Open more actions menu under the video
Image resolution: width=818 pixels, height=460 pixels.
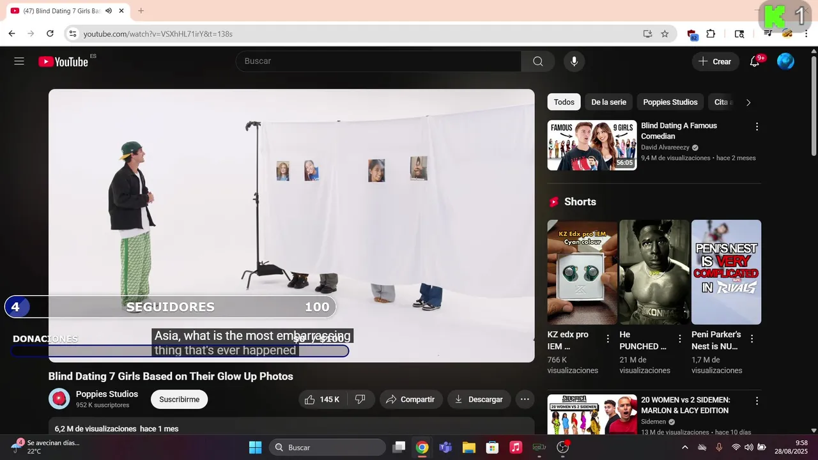(525, 399)
